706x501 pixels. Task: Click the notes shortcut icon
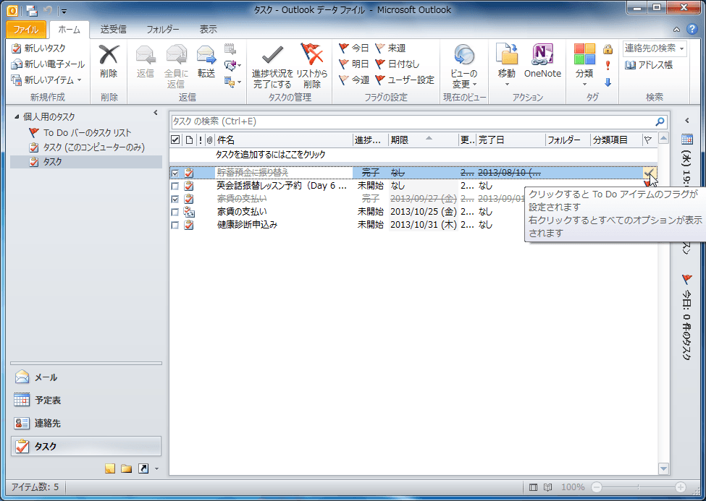click(x=110, y=469)
